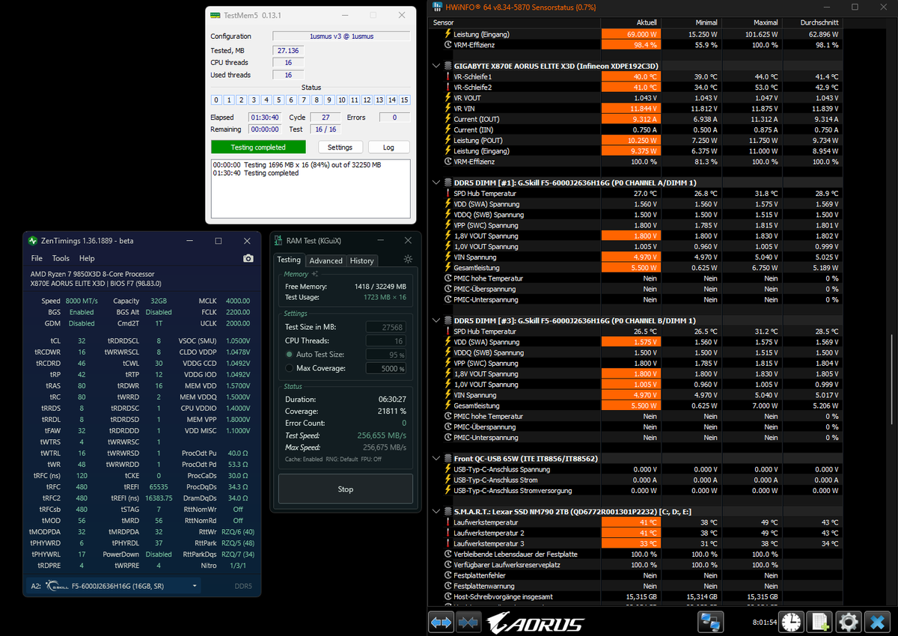Reset timer using HWiNFO clock icon
Viewport: 898px width, 636px height.
click(792, 623)
